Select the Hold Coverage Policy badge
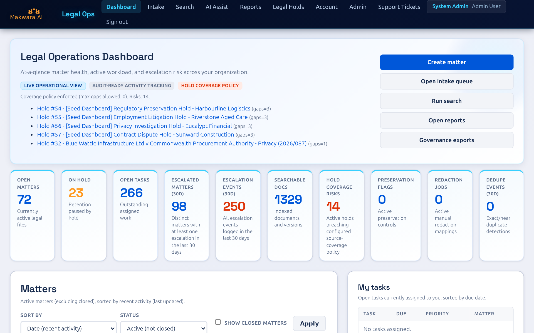The width and height of the screenshot is (534, 333). tap(210, 85)
